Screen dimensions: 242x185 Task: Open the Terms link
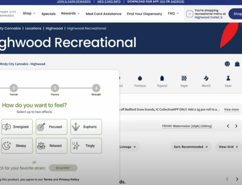point(48,179)
